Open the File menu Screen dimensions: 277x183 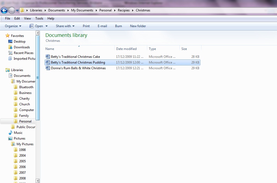tap(8, 18)
